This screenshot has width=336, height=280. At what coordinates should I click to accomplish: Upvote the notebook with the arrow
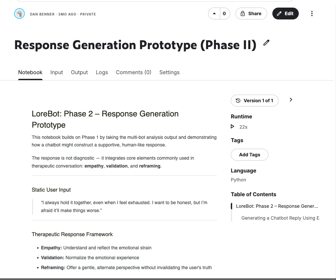(x=214, y=14)
